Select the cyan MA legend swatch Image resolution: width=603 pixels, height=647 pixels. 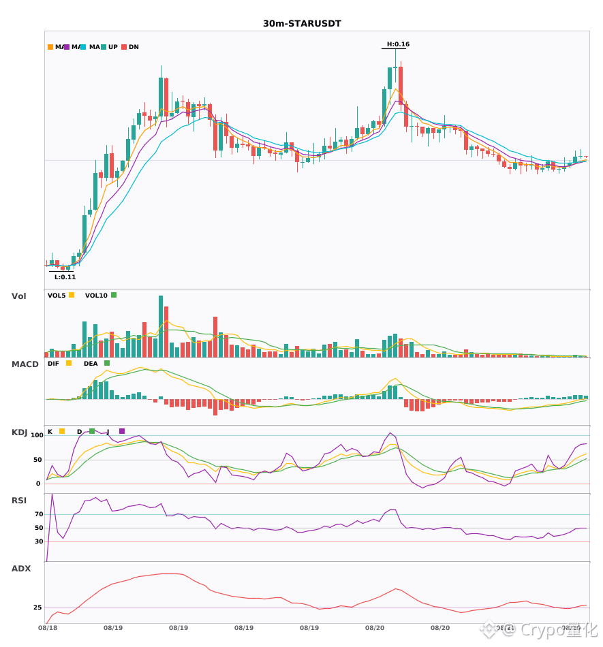83,47
